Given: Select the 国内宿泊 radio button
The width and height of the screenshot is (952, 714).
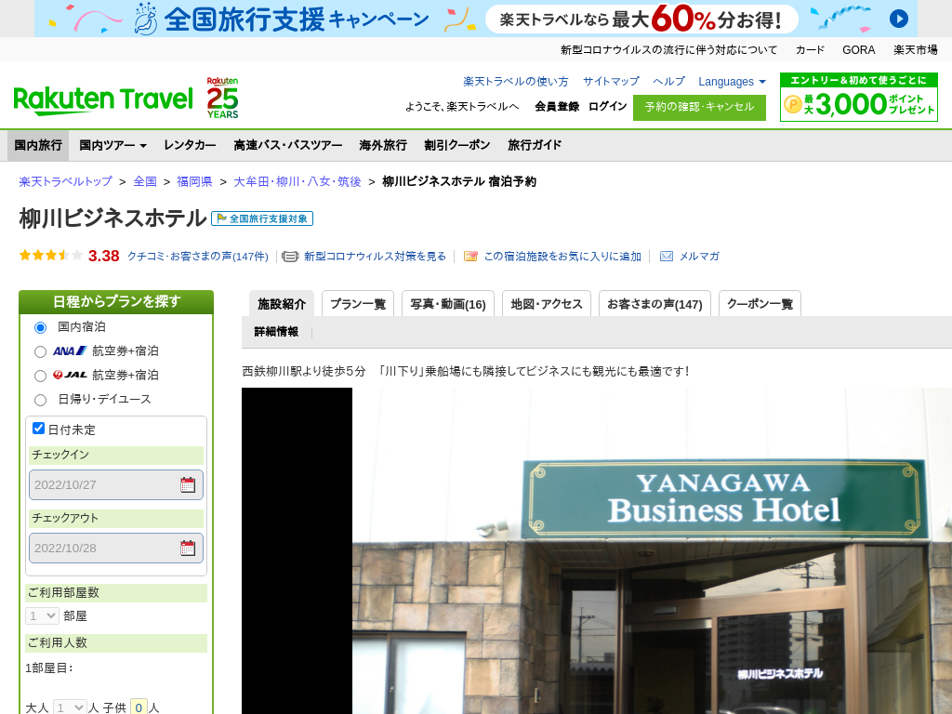Looking at the screenshot, I should (x=40, y=328).
